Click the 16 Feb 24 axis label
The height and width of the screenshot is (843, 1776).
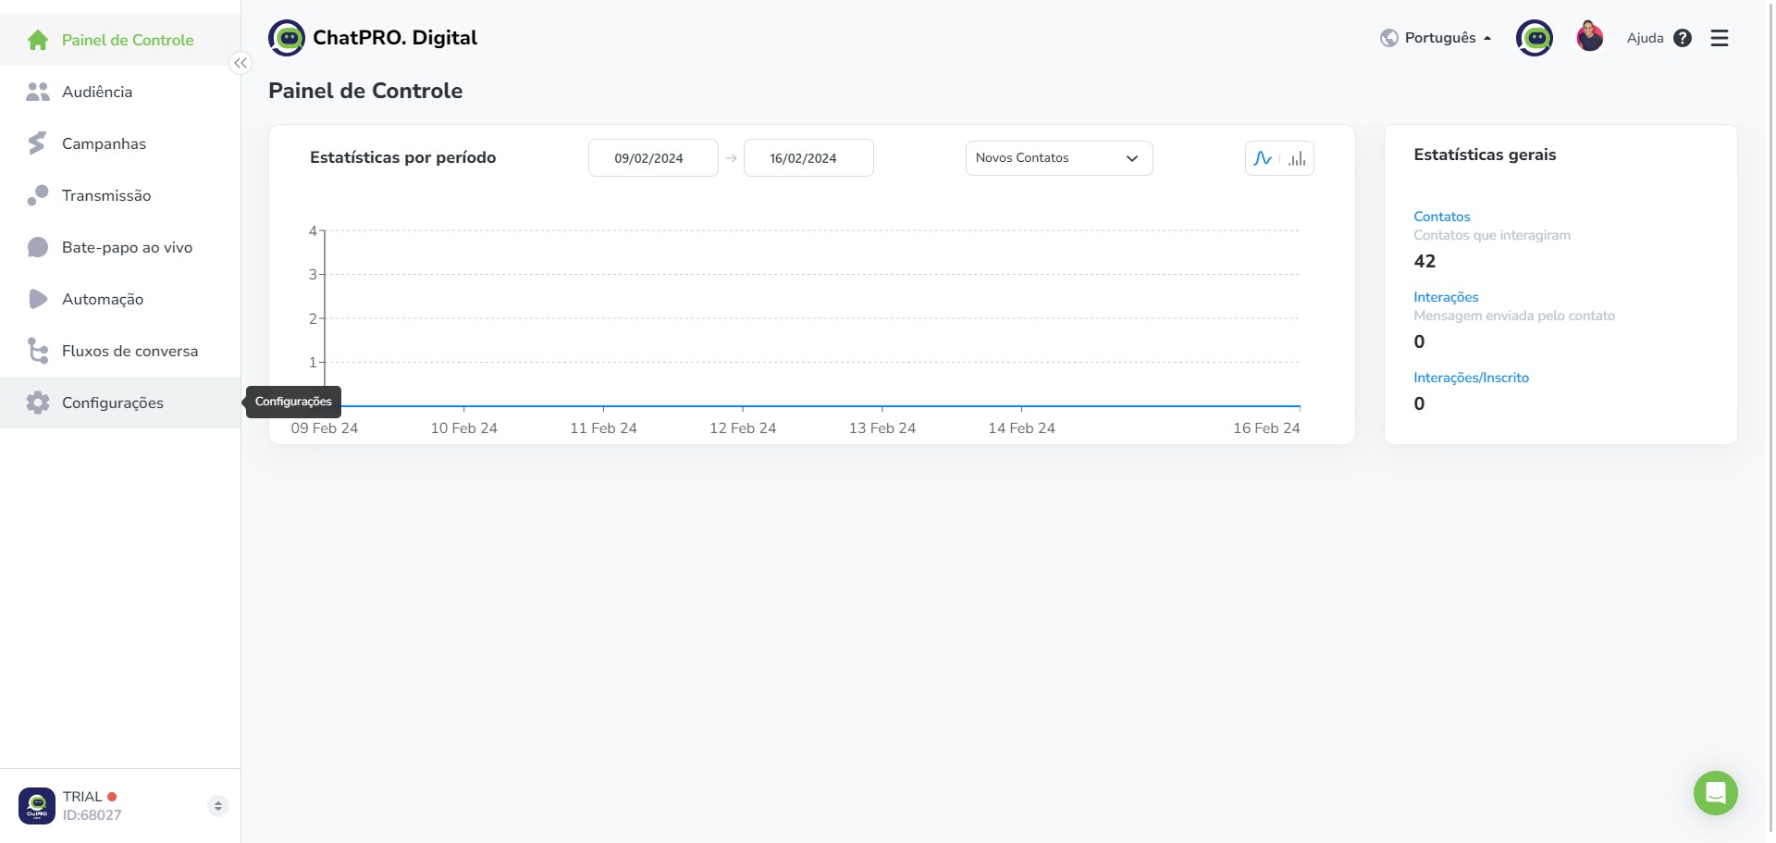click(1266, 428)
